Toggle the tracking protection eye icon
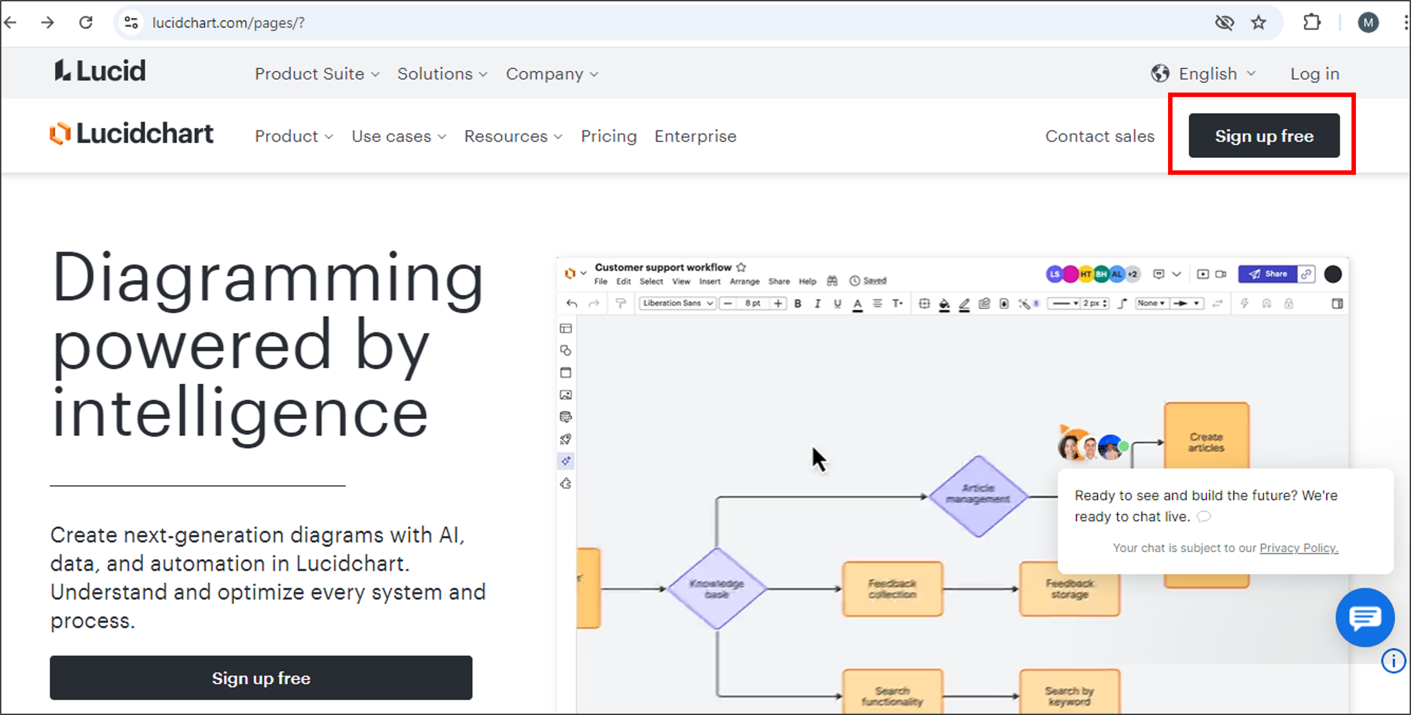Viewport: 1411px width, 715px height. tap(1224, 22)
